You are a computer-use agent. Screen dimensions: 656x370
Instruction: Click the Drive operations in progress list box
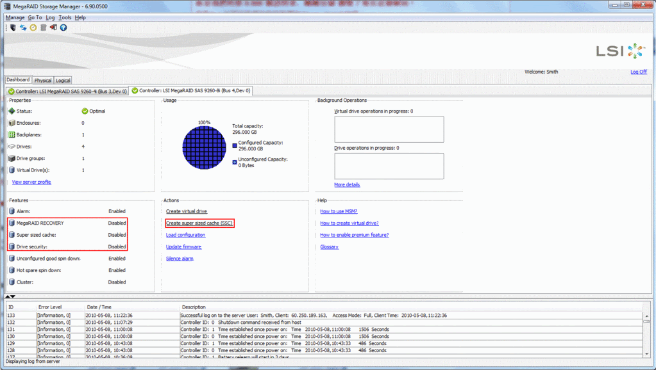tap(389, 166)
